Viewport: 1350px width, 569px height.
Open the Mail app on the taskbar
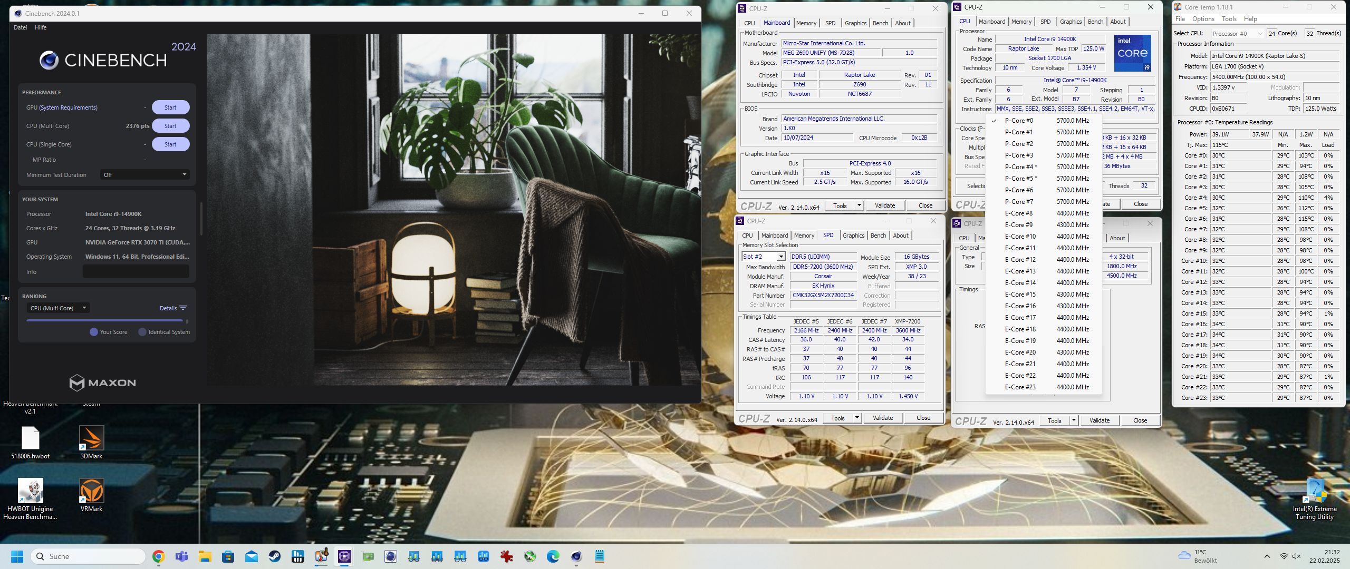(251, 556)
